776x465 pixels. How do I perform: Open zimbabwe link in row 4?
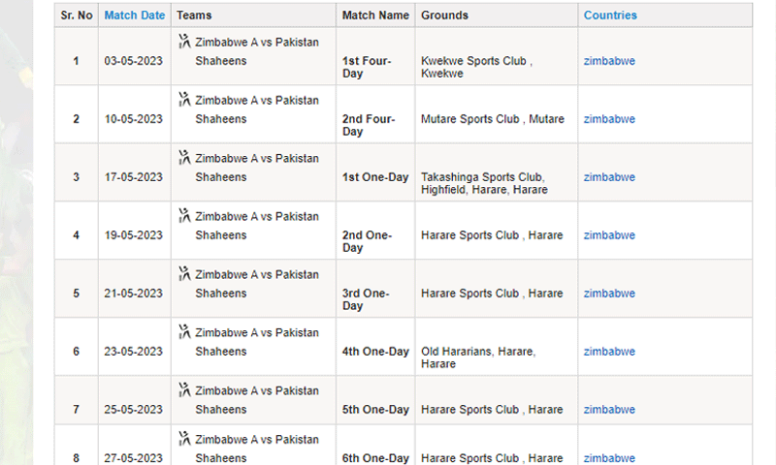click(x=609, y=235)
